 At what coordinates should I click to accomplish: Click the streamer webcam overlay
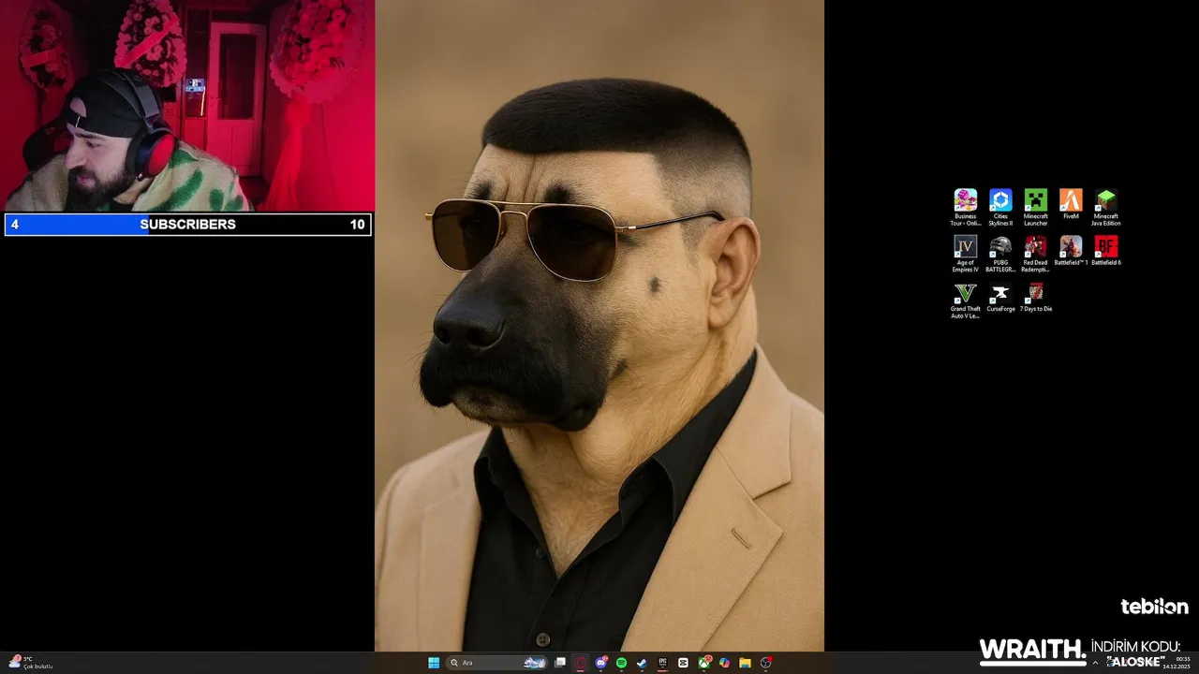tap(187, 106)
